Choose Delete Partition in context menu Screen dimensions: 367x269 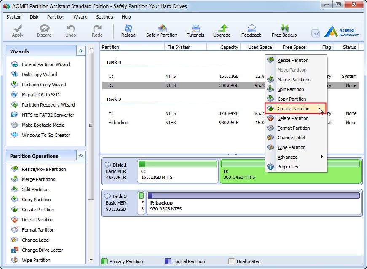296,118
